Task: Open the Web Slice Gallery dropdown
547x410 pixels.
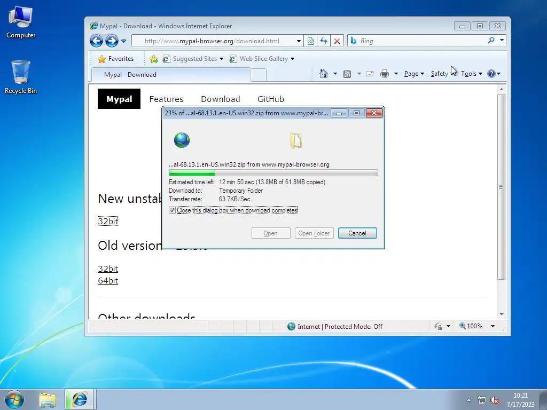Action: click(262, 59)
